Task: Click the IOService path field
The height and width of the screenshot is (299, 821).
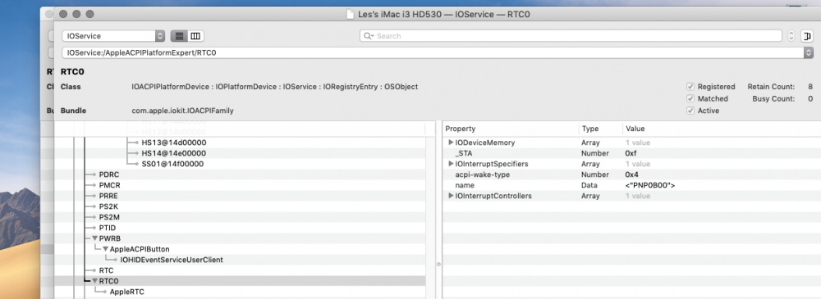Action: pos(433,52)
